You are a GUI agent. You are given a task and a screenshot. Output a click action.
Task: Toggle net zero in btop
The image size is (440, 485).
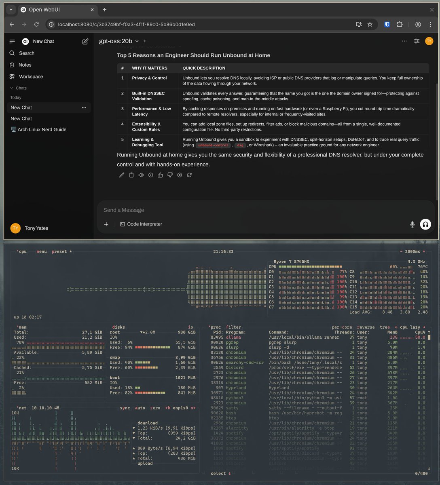(x=155, y=408)
